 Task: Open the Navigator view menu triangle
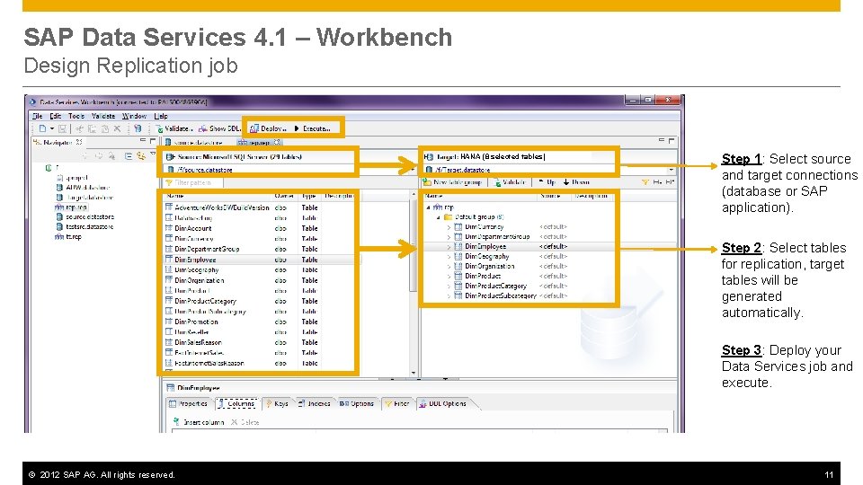(x=153, y=154)
